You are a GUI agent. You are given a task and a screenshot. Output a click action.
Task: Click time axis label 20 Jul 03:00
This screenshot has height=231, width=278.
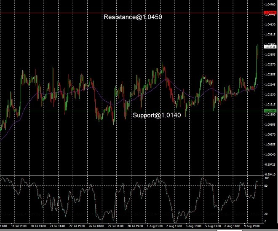(x=38, y=226)
